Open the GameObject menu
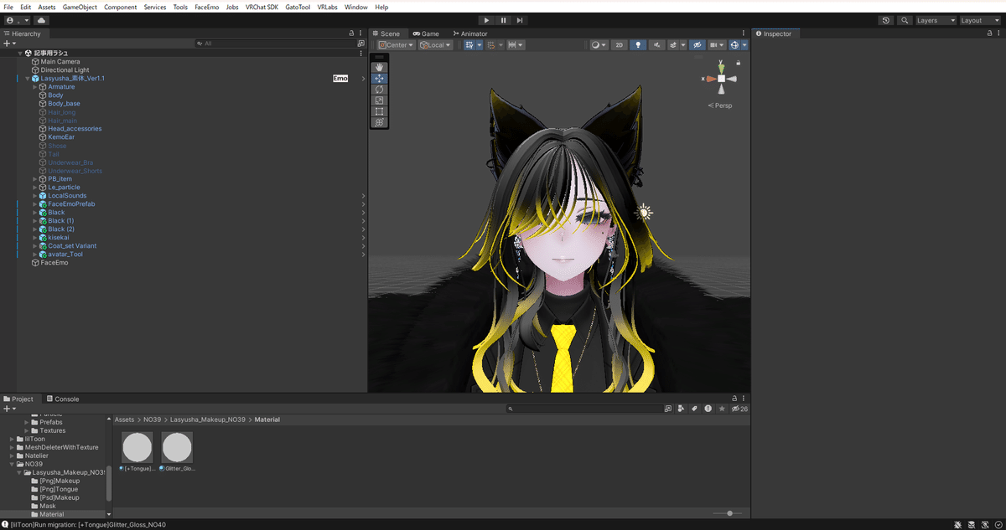1006x530 pixels. 80,7
